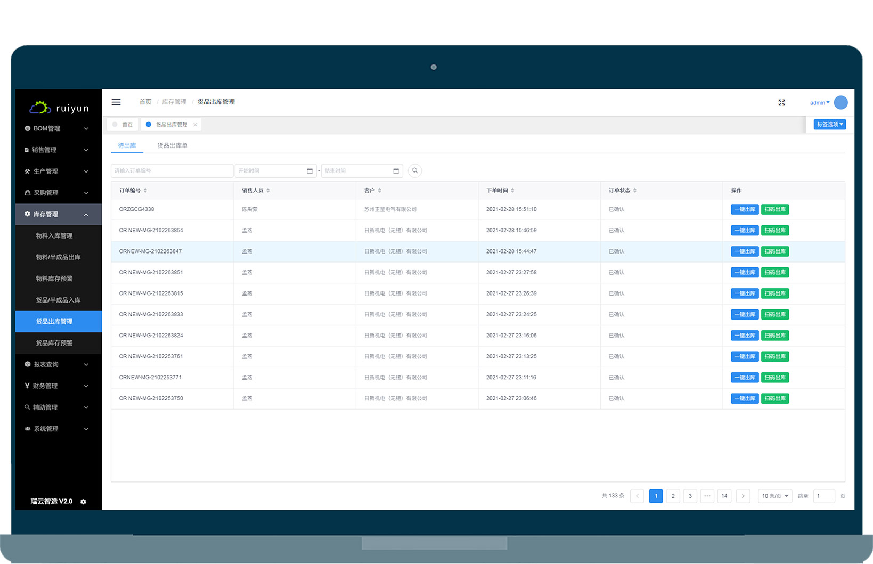Click the current page 1 button
The height and width of the screenshot is (564, 873).
coord(656,496)
